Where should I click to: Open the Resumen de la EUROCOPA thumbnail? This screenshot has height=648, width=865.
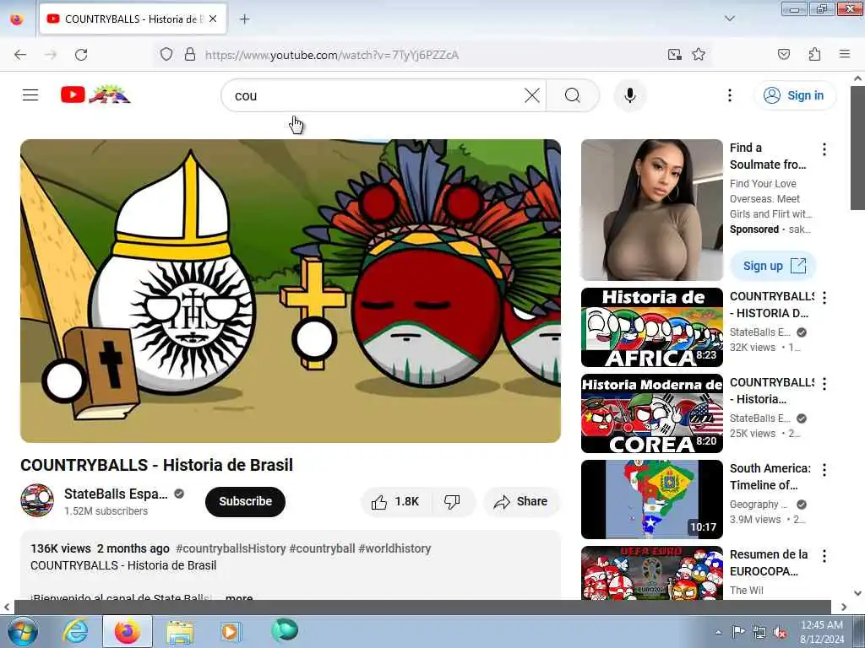click(x=651, y=573)
